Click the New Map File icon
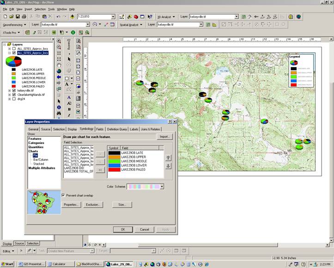 6,17
